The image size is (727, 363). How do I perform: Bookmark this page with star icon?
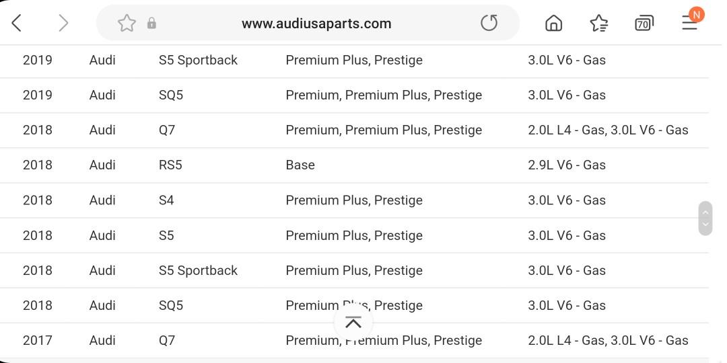coord(127,24)
